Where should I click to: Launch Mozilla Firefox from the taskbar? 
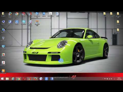(35, 79)
